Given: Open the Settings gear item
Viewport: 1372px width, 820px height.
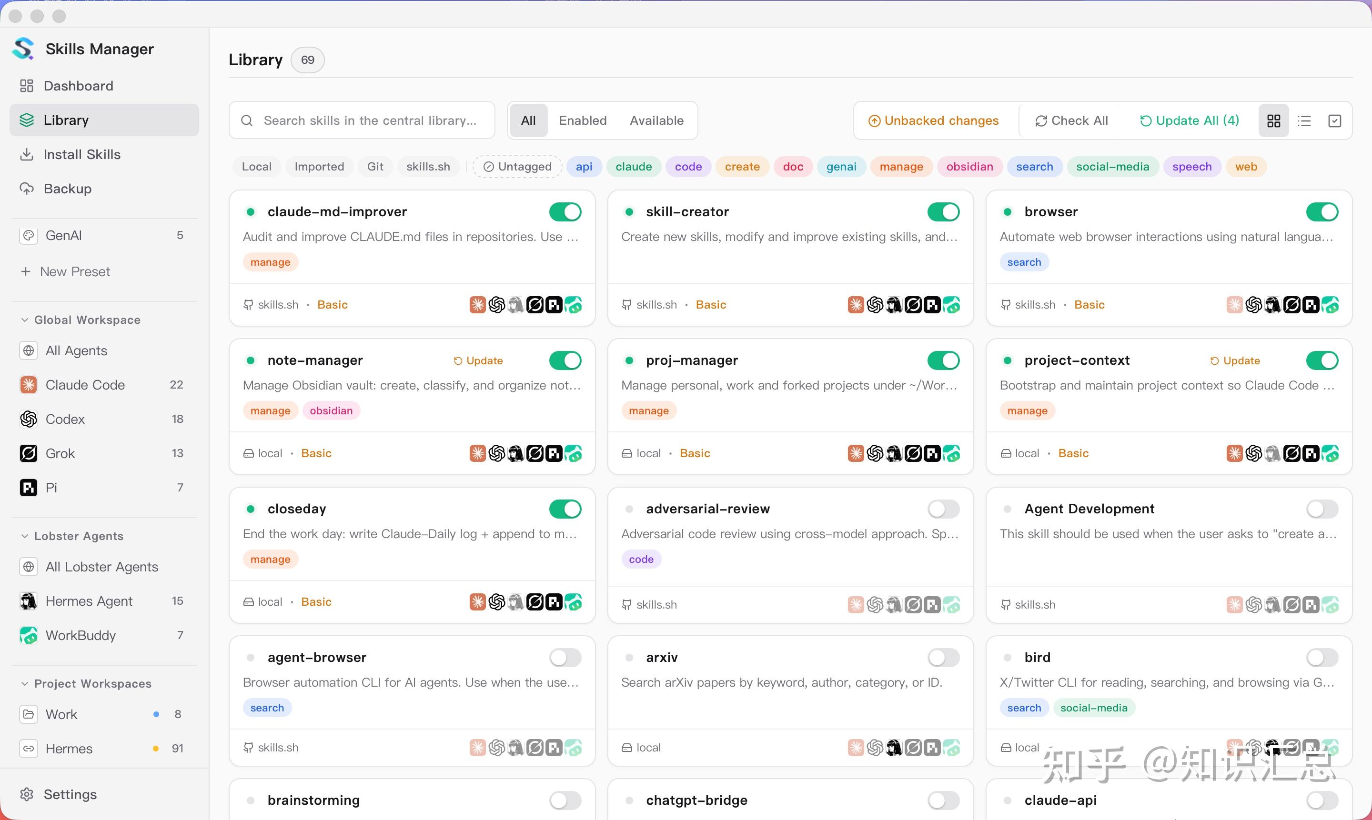Looking at the screenshot, I should point(104,794).
